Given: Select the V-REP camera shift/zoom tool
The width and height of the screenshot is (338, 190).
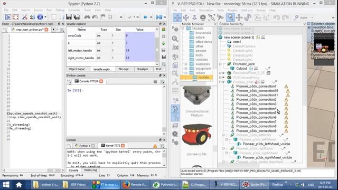Looking at the screenshot, I should coord(194,17).
